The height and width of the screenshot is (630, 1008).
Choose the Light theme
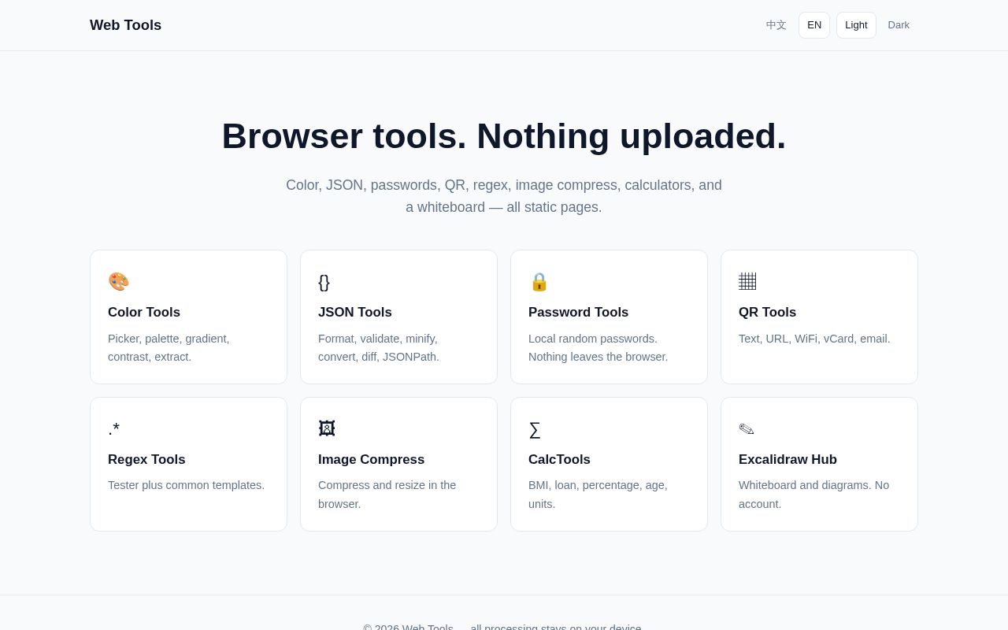[856, 25]
